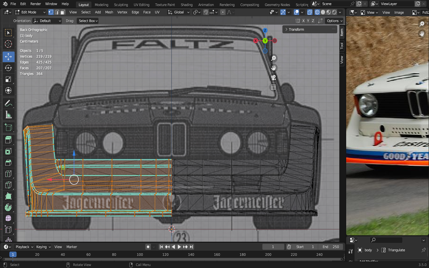Click the Start frame field

pos(305,247)
